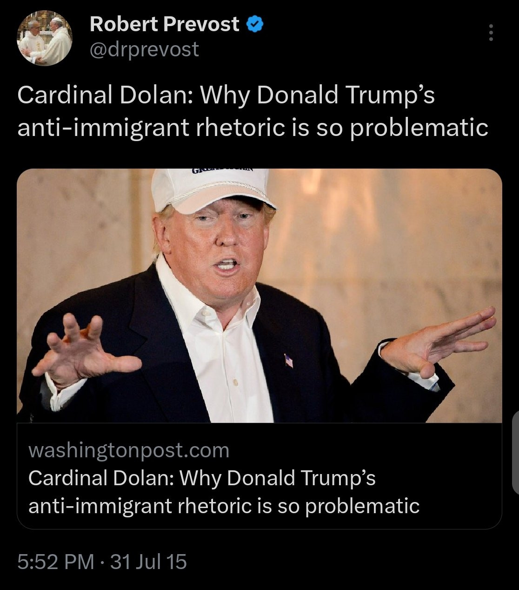Viewport: 519px width, 590px height.
Task: Open the link card headline Cardinal Dolan
Action: click(x=202, y=478)
